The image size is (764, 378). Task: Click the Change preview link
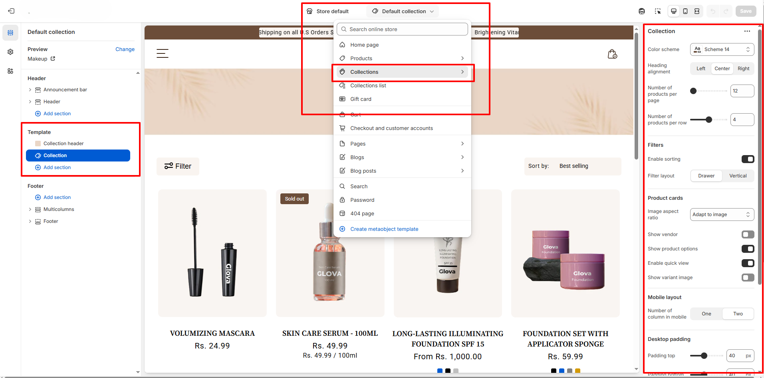[x=125, y=49]
